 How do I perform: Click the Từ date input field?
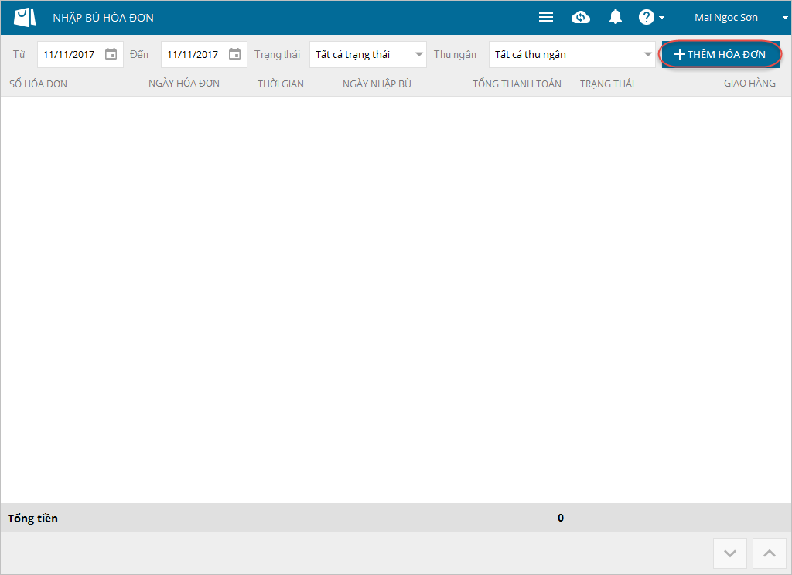80,55
